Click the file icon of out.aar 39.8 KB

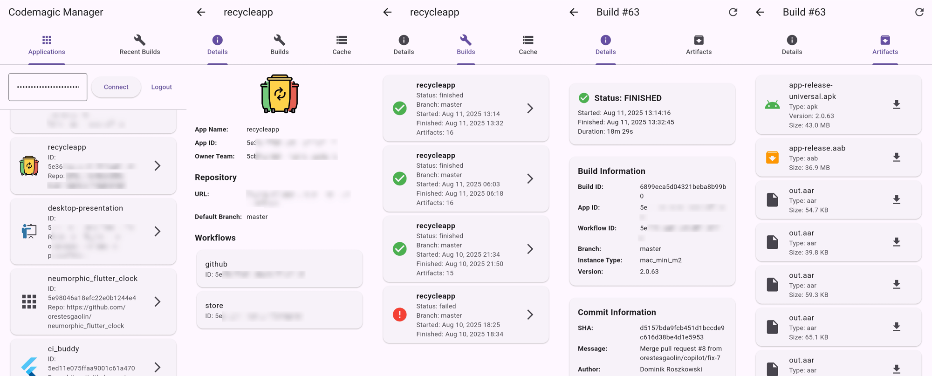point(772,242)
